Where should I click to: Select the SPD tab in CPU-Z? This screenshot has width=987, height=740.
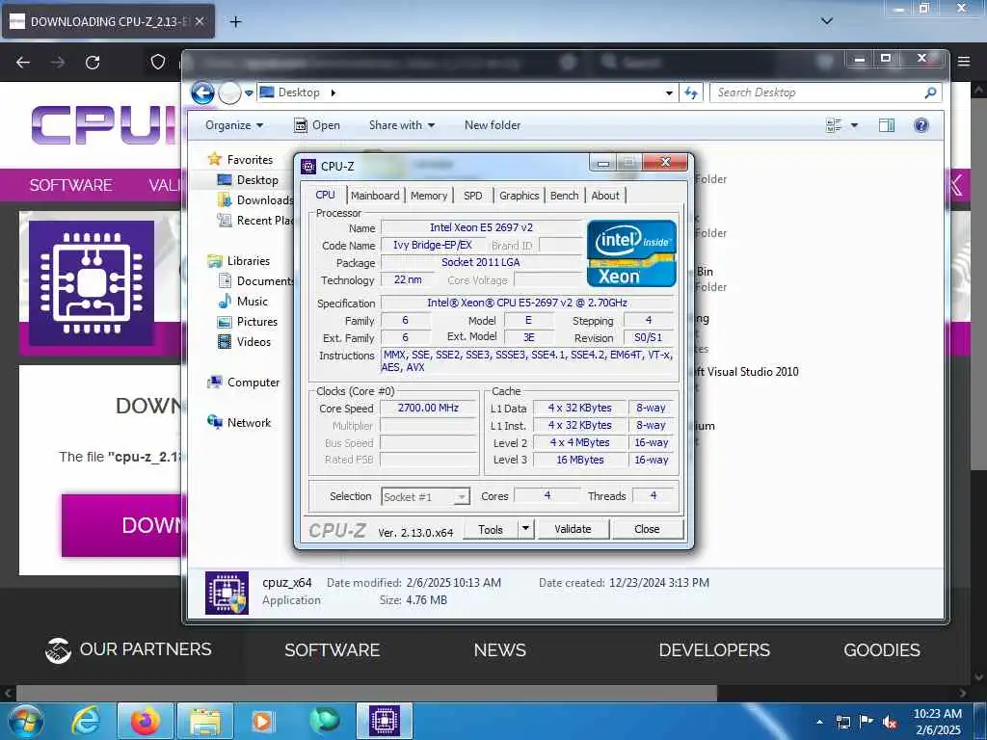coord(472,196)
